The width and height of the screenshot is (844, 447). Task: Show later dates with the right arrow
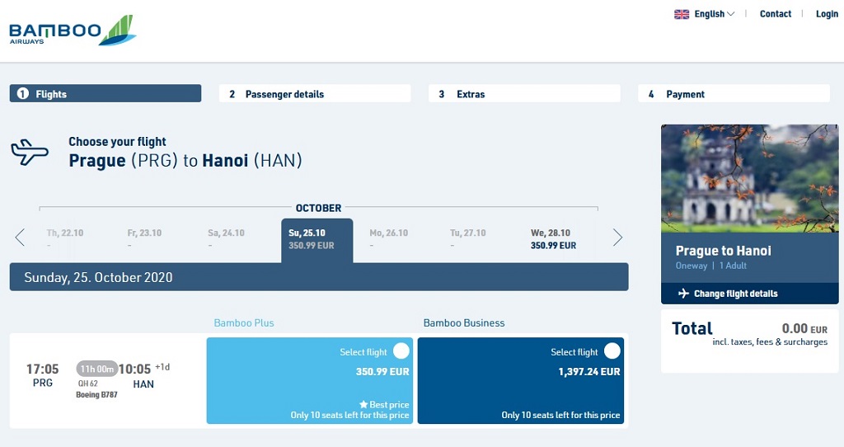(617, 237)
